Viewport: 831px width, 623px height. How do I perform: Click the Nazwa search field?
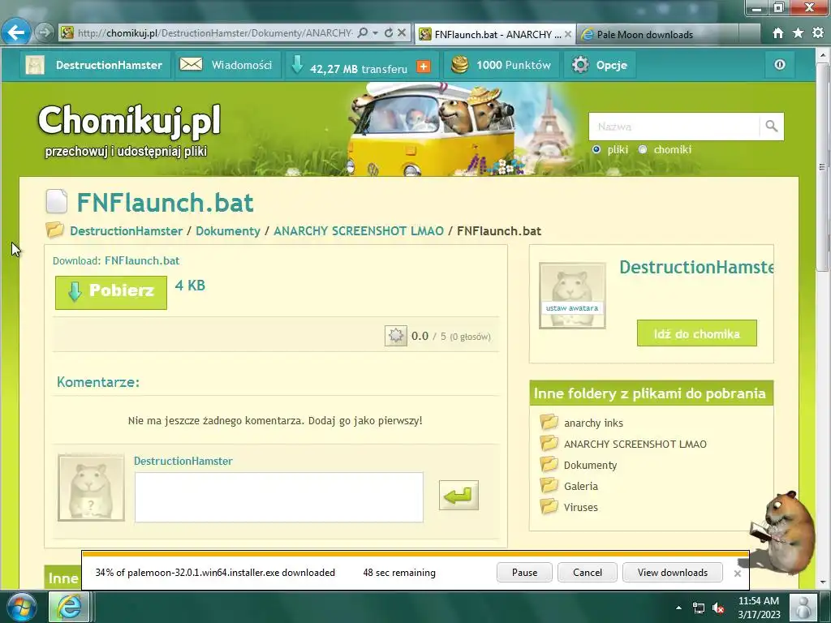tap(674, 126)
